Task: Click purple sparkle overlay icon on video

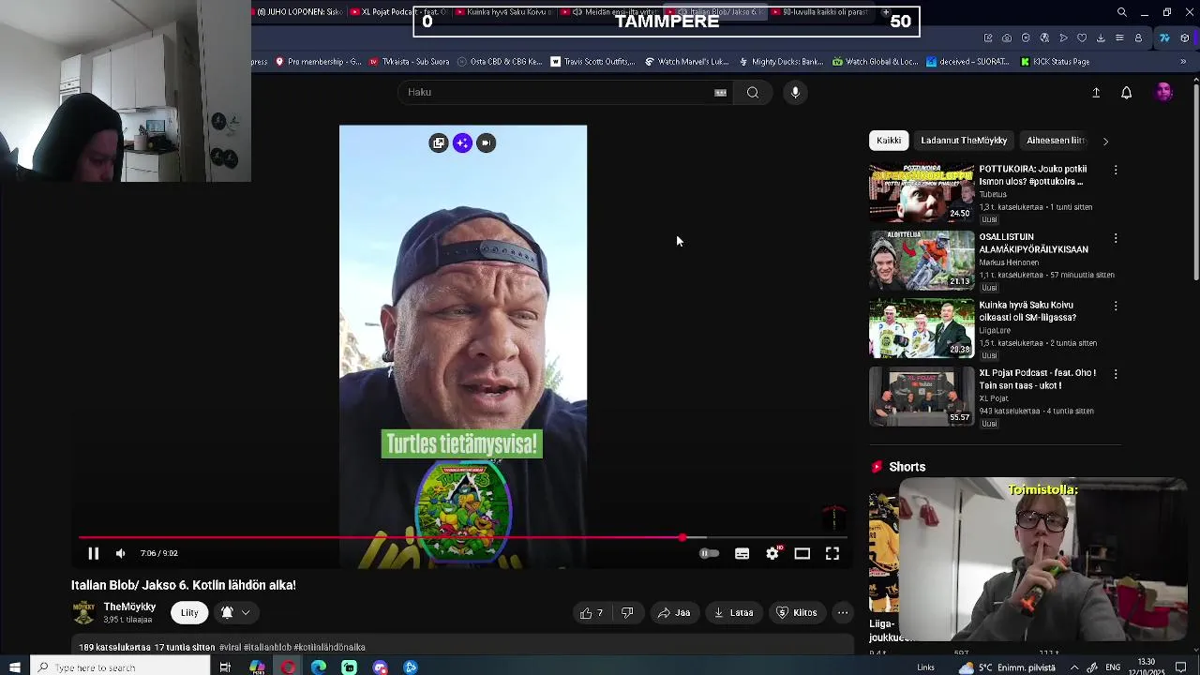Action: (x=462, y=142)
